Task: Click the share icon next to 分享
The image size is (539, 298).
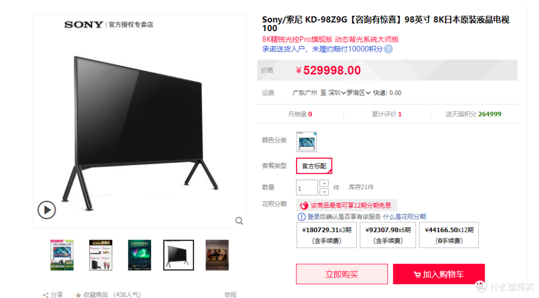Action: coord(45,295)
